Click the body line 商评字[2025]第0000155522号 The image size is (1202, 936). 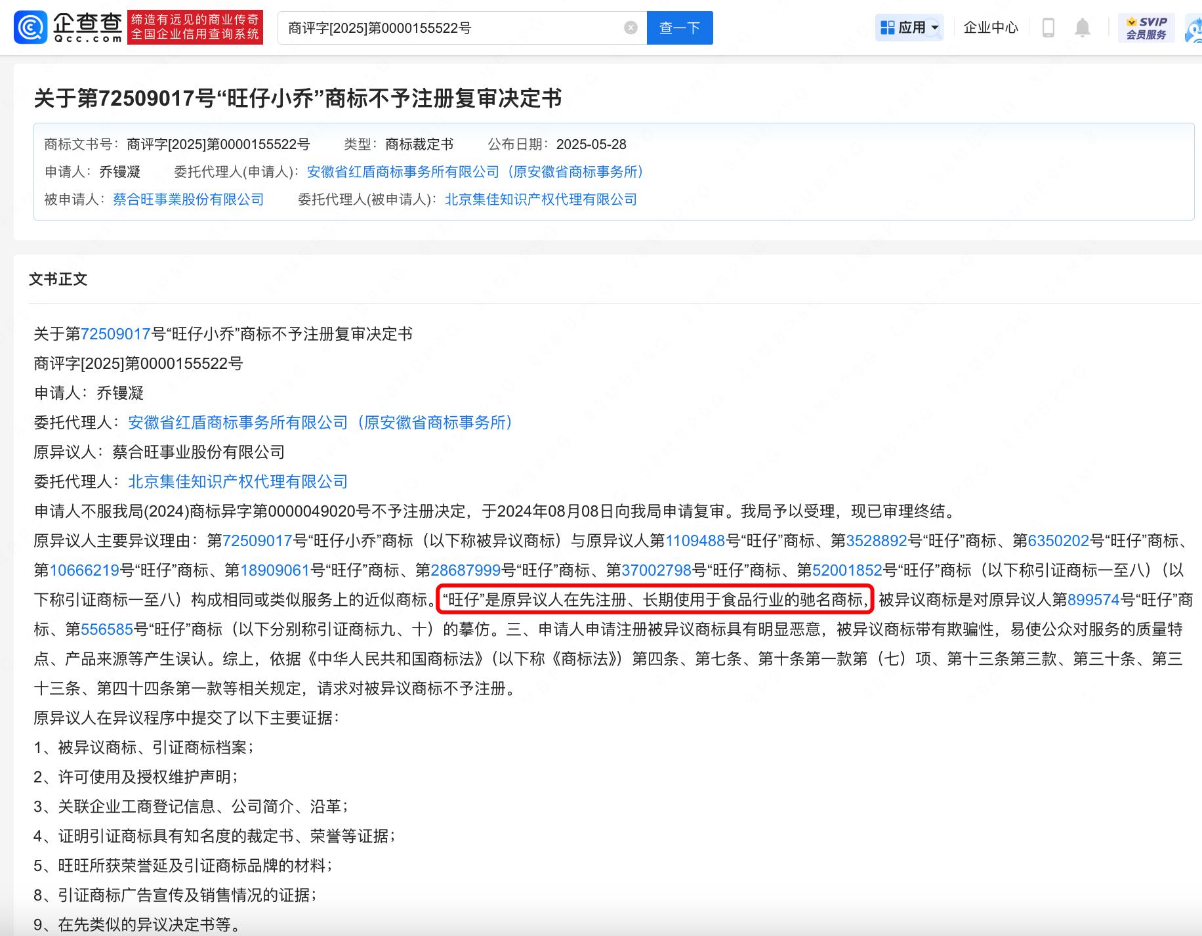tap(138, 364)
